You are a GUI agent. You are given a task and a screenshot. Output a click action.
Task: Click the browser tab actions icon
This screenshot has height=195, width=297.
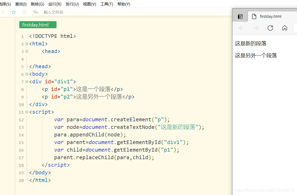tap(240, 16)
